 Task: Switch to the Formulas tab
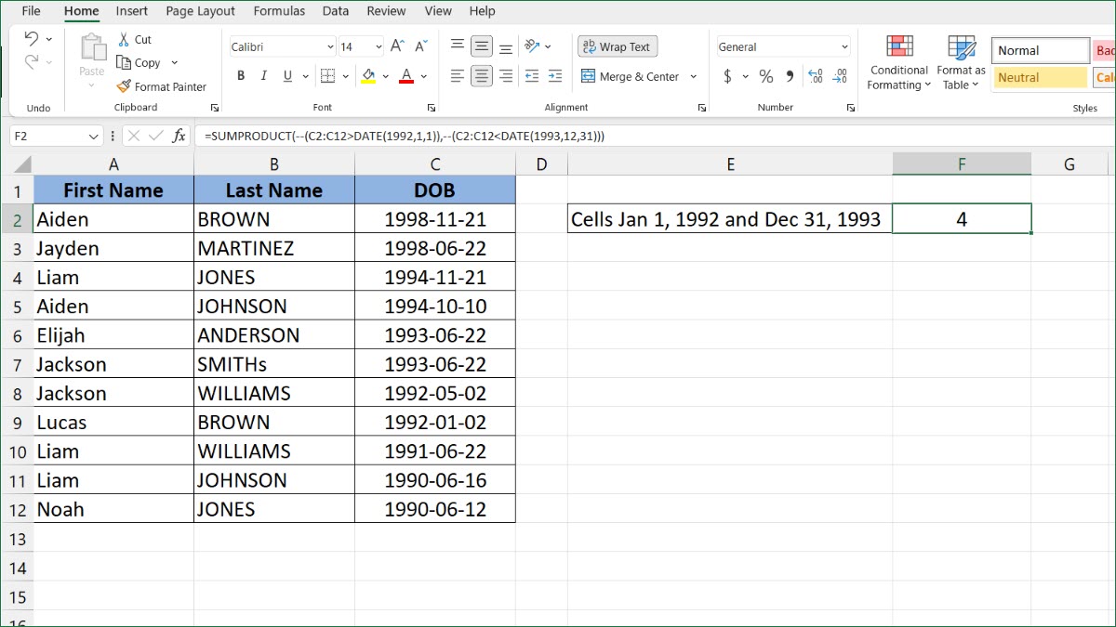point(279,11)
